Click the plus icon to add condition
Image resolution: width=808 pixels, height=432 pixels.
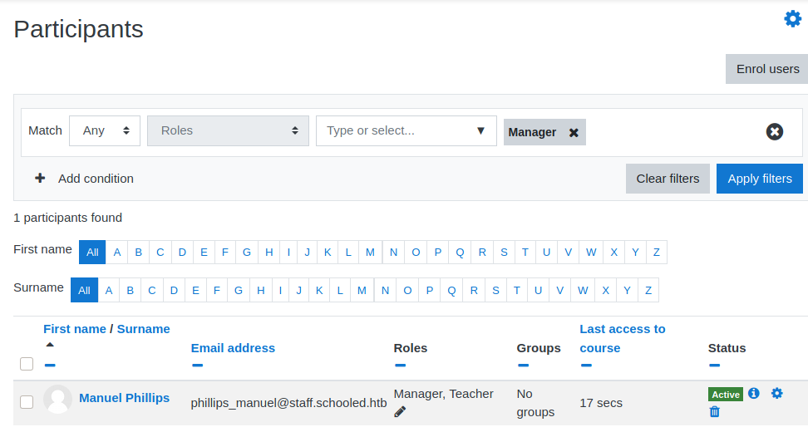(40, 178)
